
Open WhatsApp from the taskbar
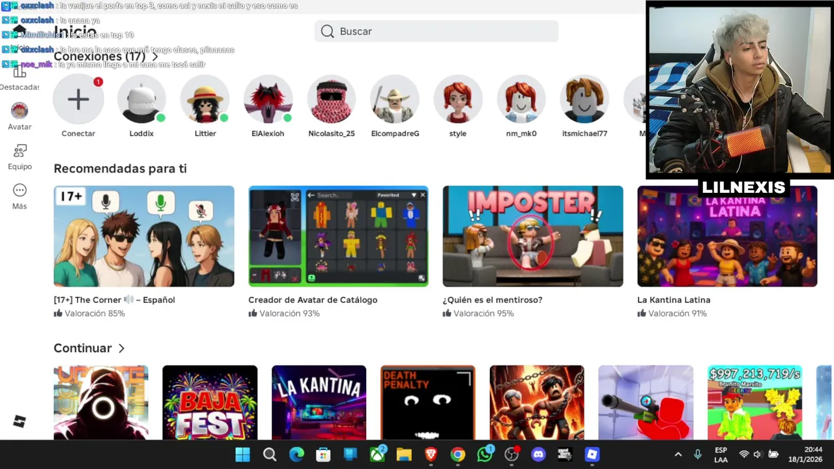485,455
